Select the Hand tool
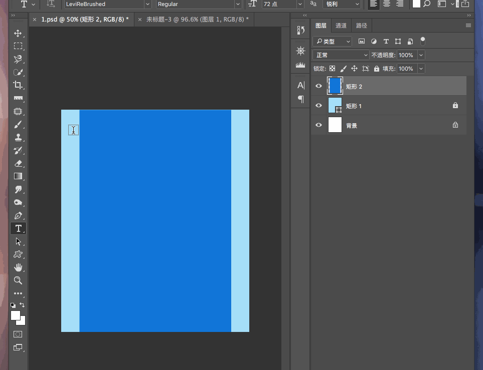The height and width of the screenshot is (370, 483). tap(18, 267)
